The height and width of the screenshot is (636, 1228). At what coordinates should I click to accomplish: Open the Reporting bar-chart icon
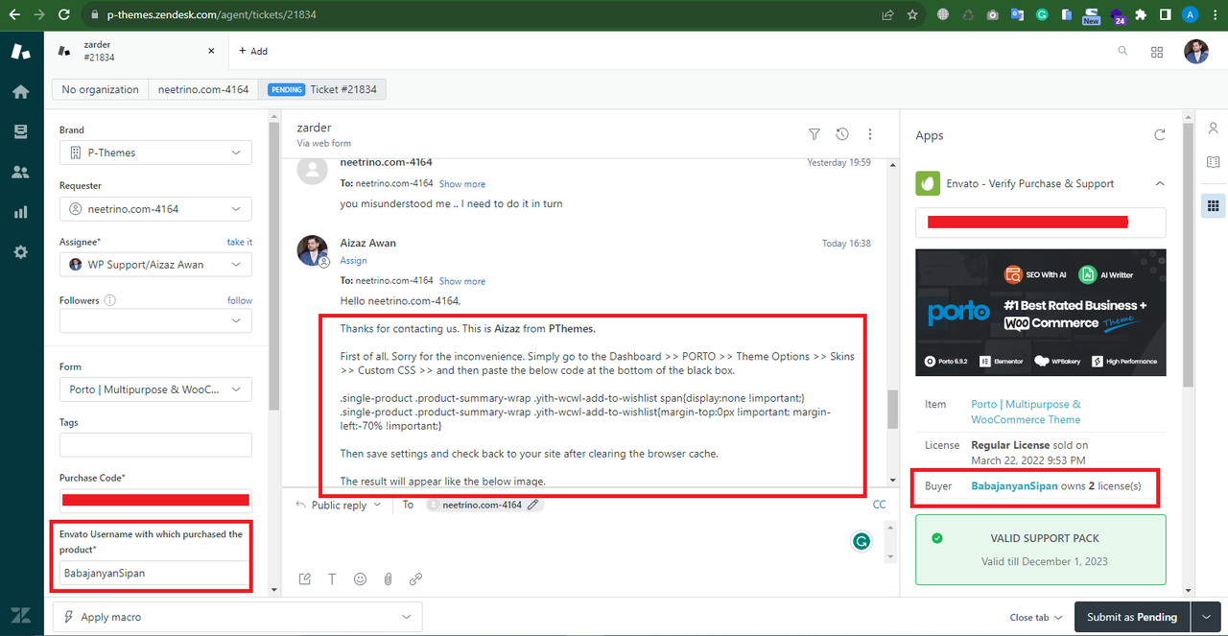20,212
